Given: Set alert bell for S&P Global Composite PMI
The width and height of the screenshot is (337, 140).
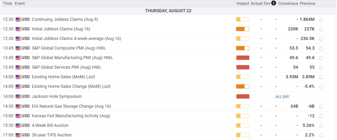Looking at the screenshot, I should pos(321,48).
